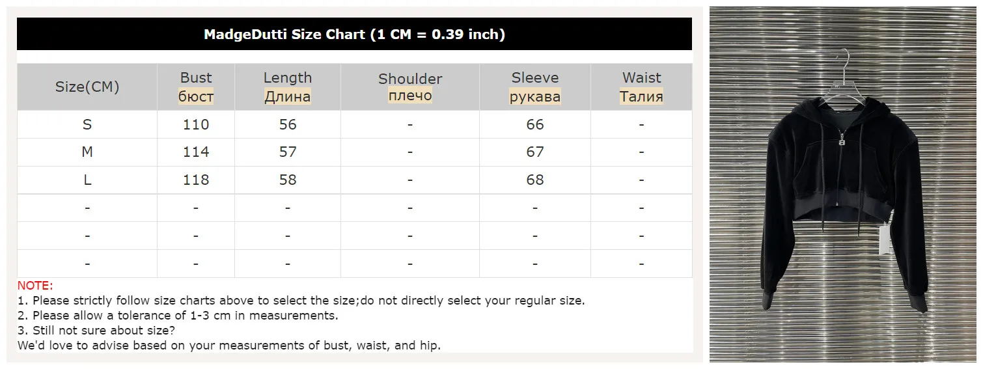Select the sleeve value 67
Image resolution: width=983 pixels, height=369 pixels.
pyautogui.click(x=535, y=152)
